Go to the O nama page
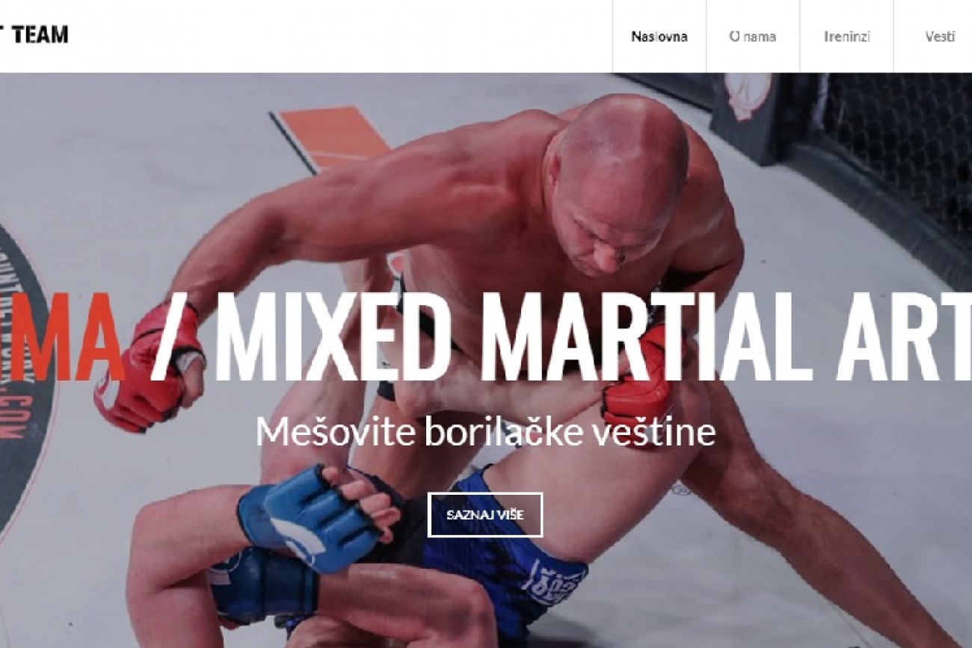This screenshot has height=648, width=972. click(753, 37)
